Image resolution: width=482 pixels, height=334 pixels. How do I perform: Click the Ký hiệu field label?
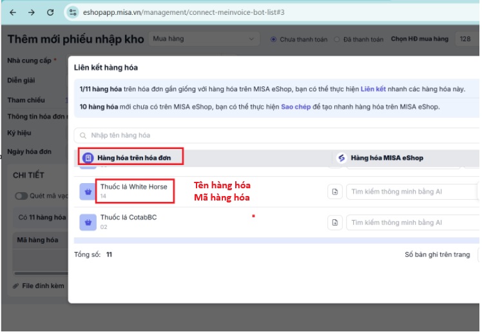[x=19, y=133]
